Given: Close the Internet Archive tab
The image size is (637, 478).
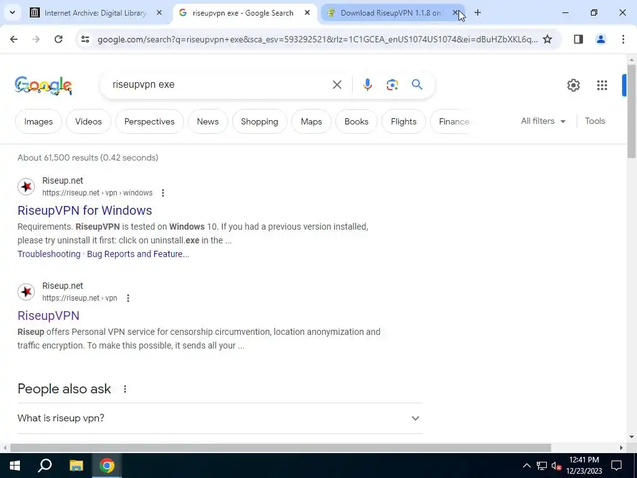Looking at the screenshot, I should coord(159,13).
